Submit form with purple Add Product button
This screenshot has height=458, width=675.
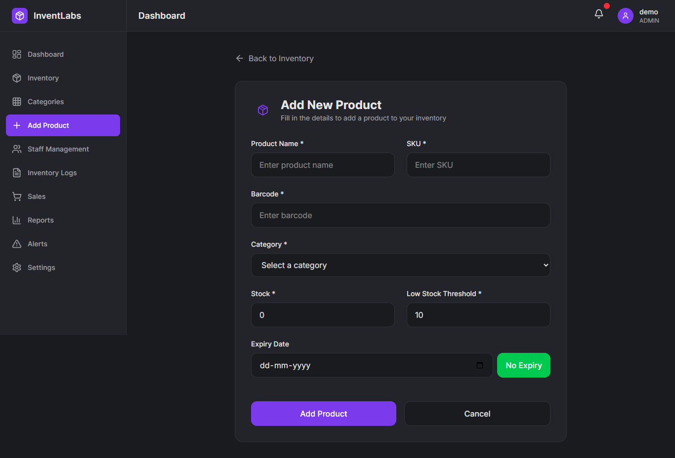[323, 414]
